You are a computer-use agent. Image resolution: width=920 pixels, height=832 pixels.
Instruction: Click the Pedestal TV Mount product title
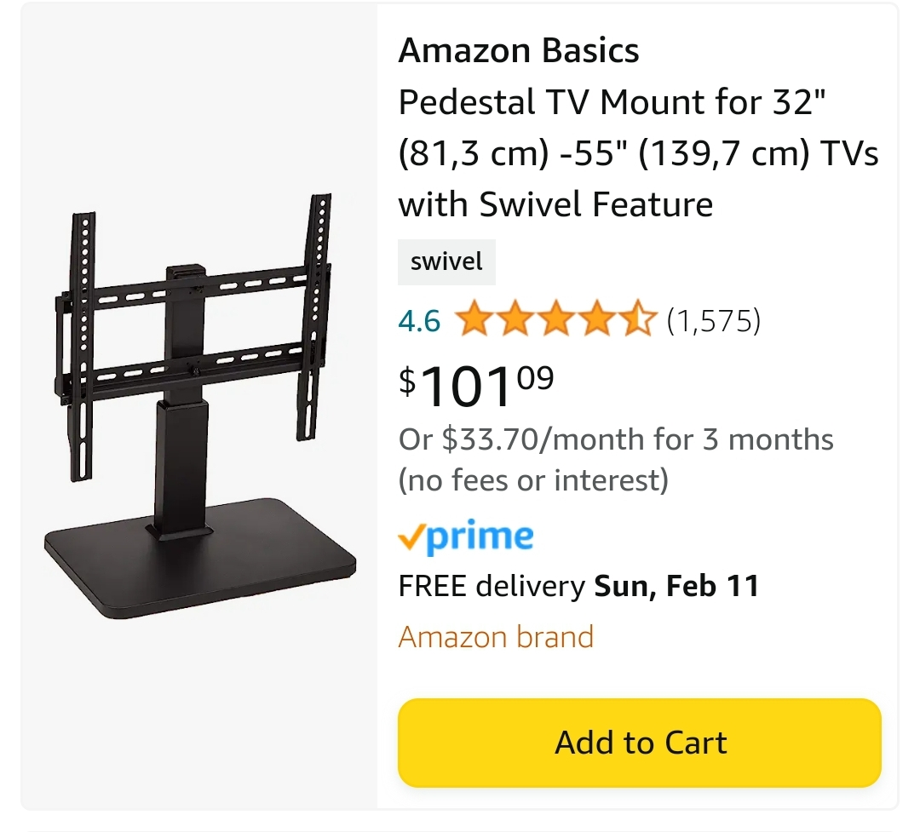point(638,153)
